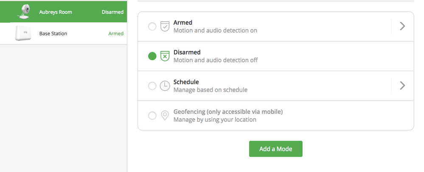This screenshot has width=424, height=172.
Task: Select the Disarmed radio button
Action: [x=152, y=56]
